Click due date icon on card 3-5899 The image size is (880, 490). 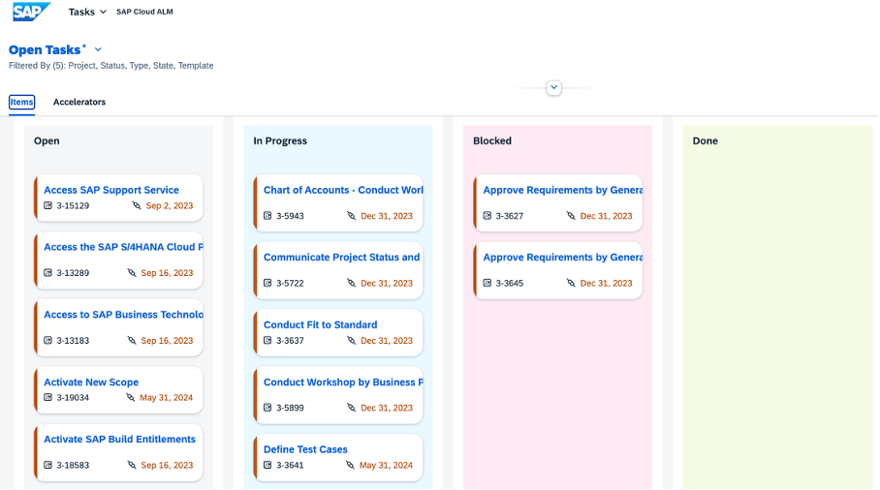point(352,408)
